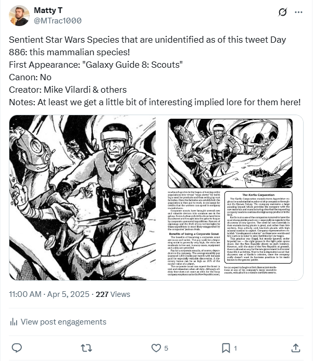
Task: Open the right scanned page image
Action: click(x=230, y=197)
